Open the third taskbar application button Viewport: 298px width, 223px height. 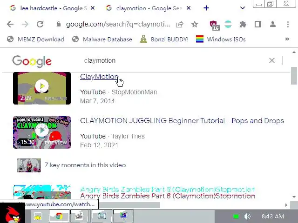(80, 216)
